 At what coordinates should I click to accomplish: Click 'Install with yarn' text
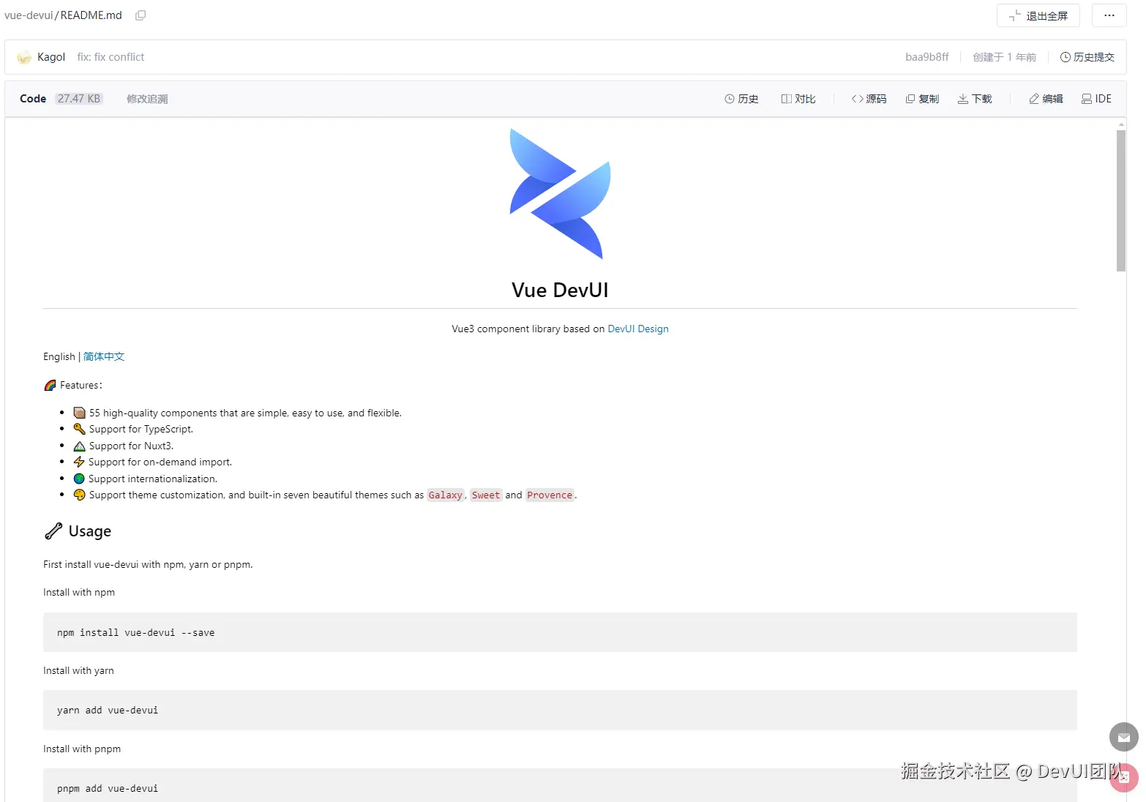click(x=78, y=671)
